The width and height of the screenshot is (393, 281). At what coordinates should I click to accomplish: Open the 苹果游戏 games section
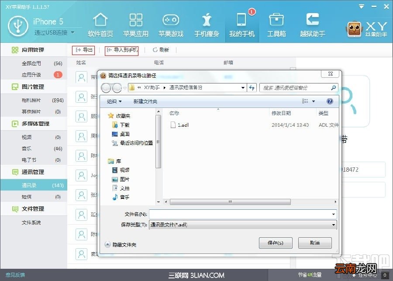pyautogui.click(x=171, y=25)
